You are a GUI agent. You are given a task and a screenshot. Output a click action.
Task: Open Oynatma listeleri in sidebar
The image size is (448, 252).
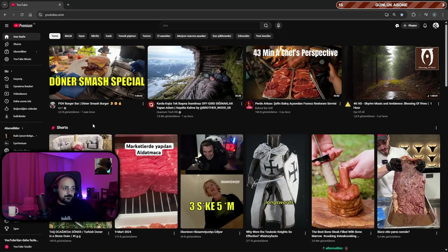pyautogui.click(x=21, y=86)
